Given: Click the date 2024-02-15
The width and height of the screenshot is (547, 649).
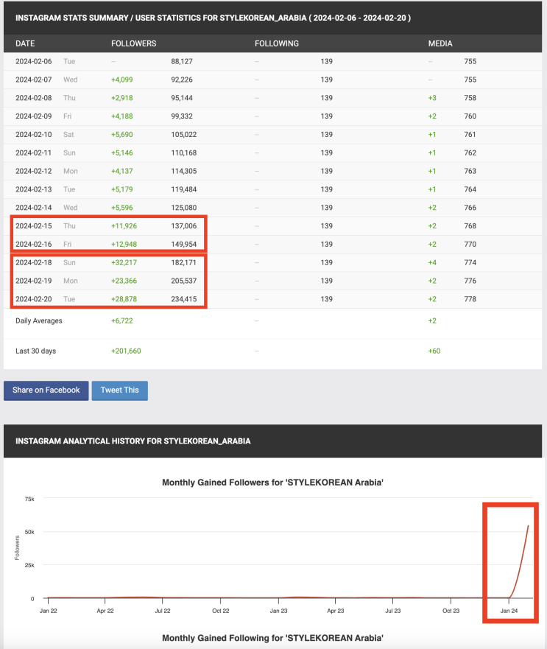Looking at the screenshot, I should (x=34, y=226).
